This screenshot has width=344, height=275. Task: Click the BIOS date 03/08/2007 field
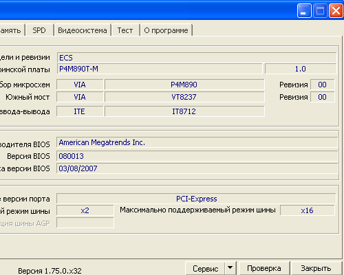[197, 168]
